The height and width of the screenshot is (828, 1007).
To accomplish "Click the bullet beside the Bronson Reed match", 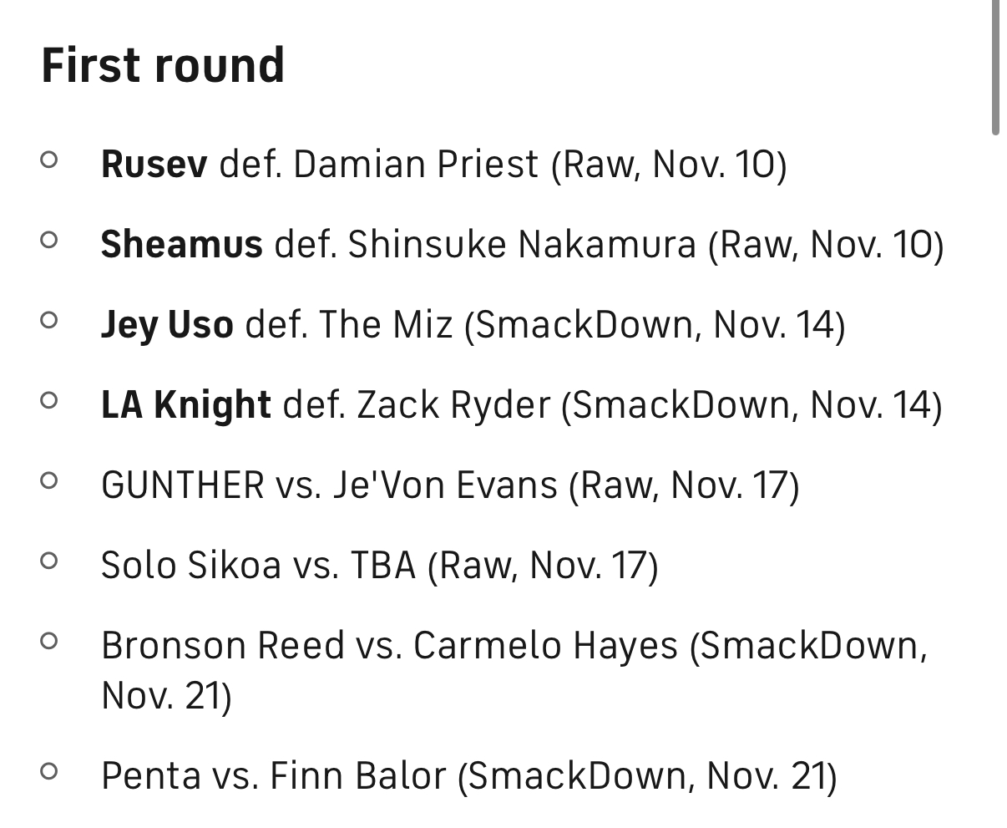I will 48,640.
